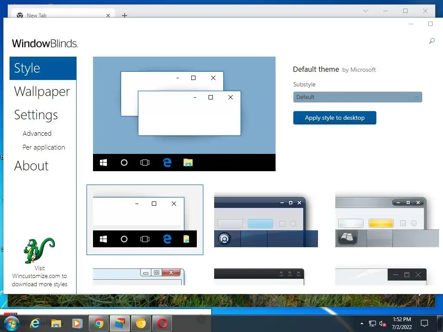Screen dimensions: 443x332
Task: Click the WindowBlinds taskbar button
Action: [x=120, y=323]
